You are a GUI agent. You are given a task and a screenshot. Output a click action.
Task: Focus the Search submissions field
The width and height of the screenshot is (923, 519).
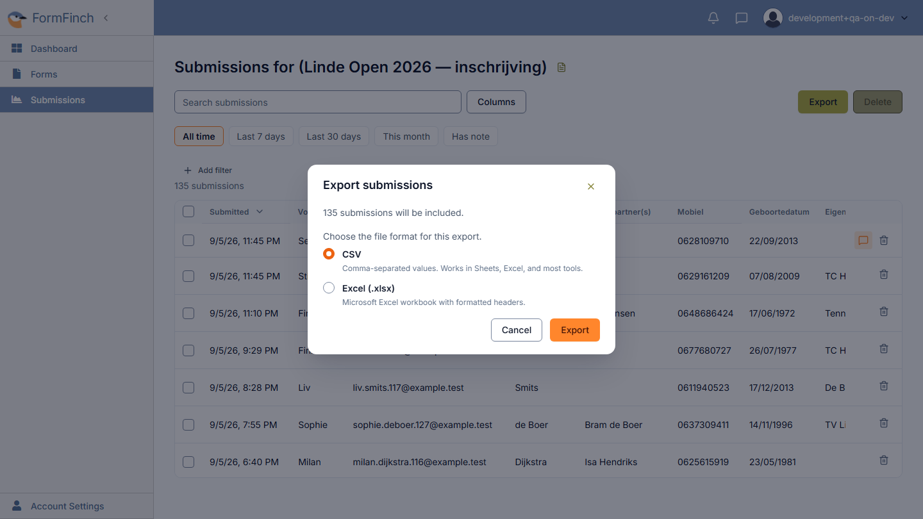coord(318,102)
